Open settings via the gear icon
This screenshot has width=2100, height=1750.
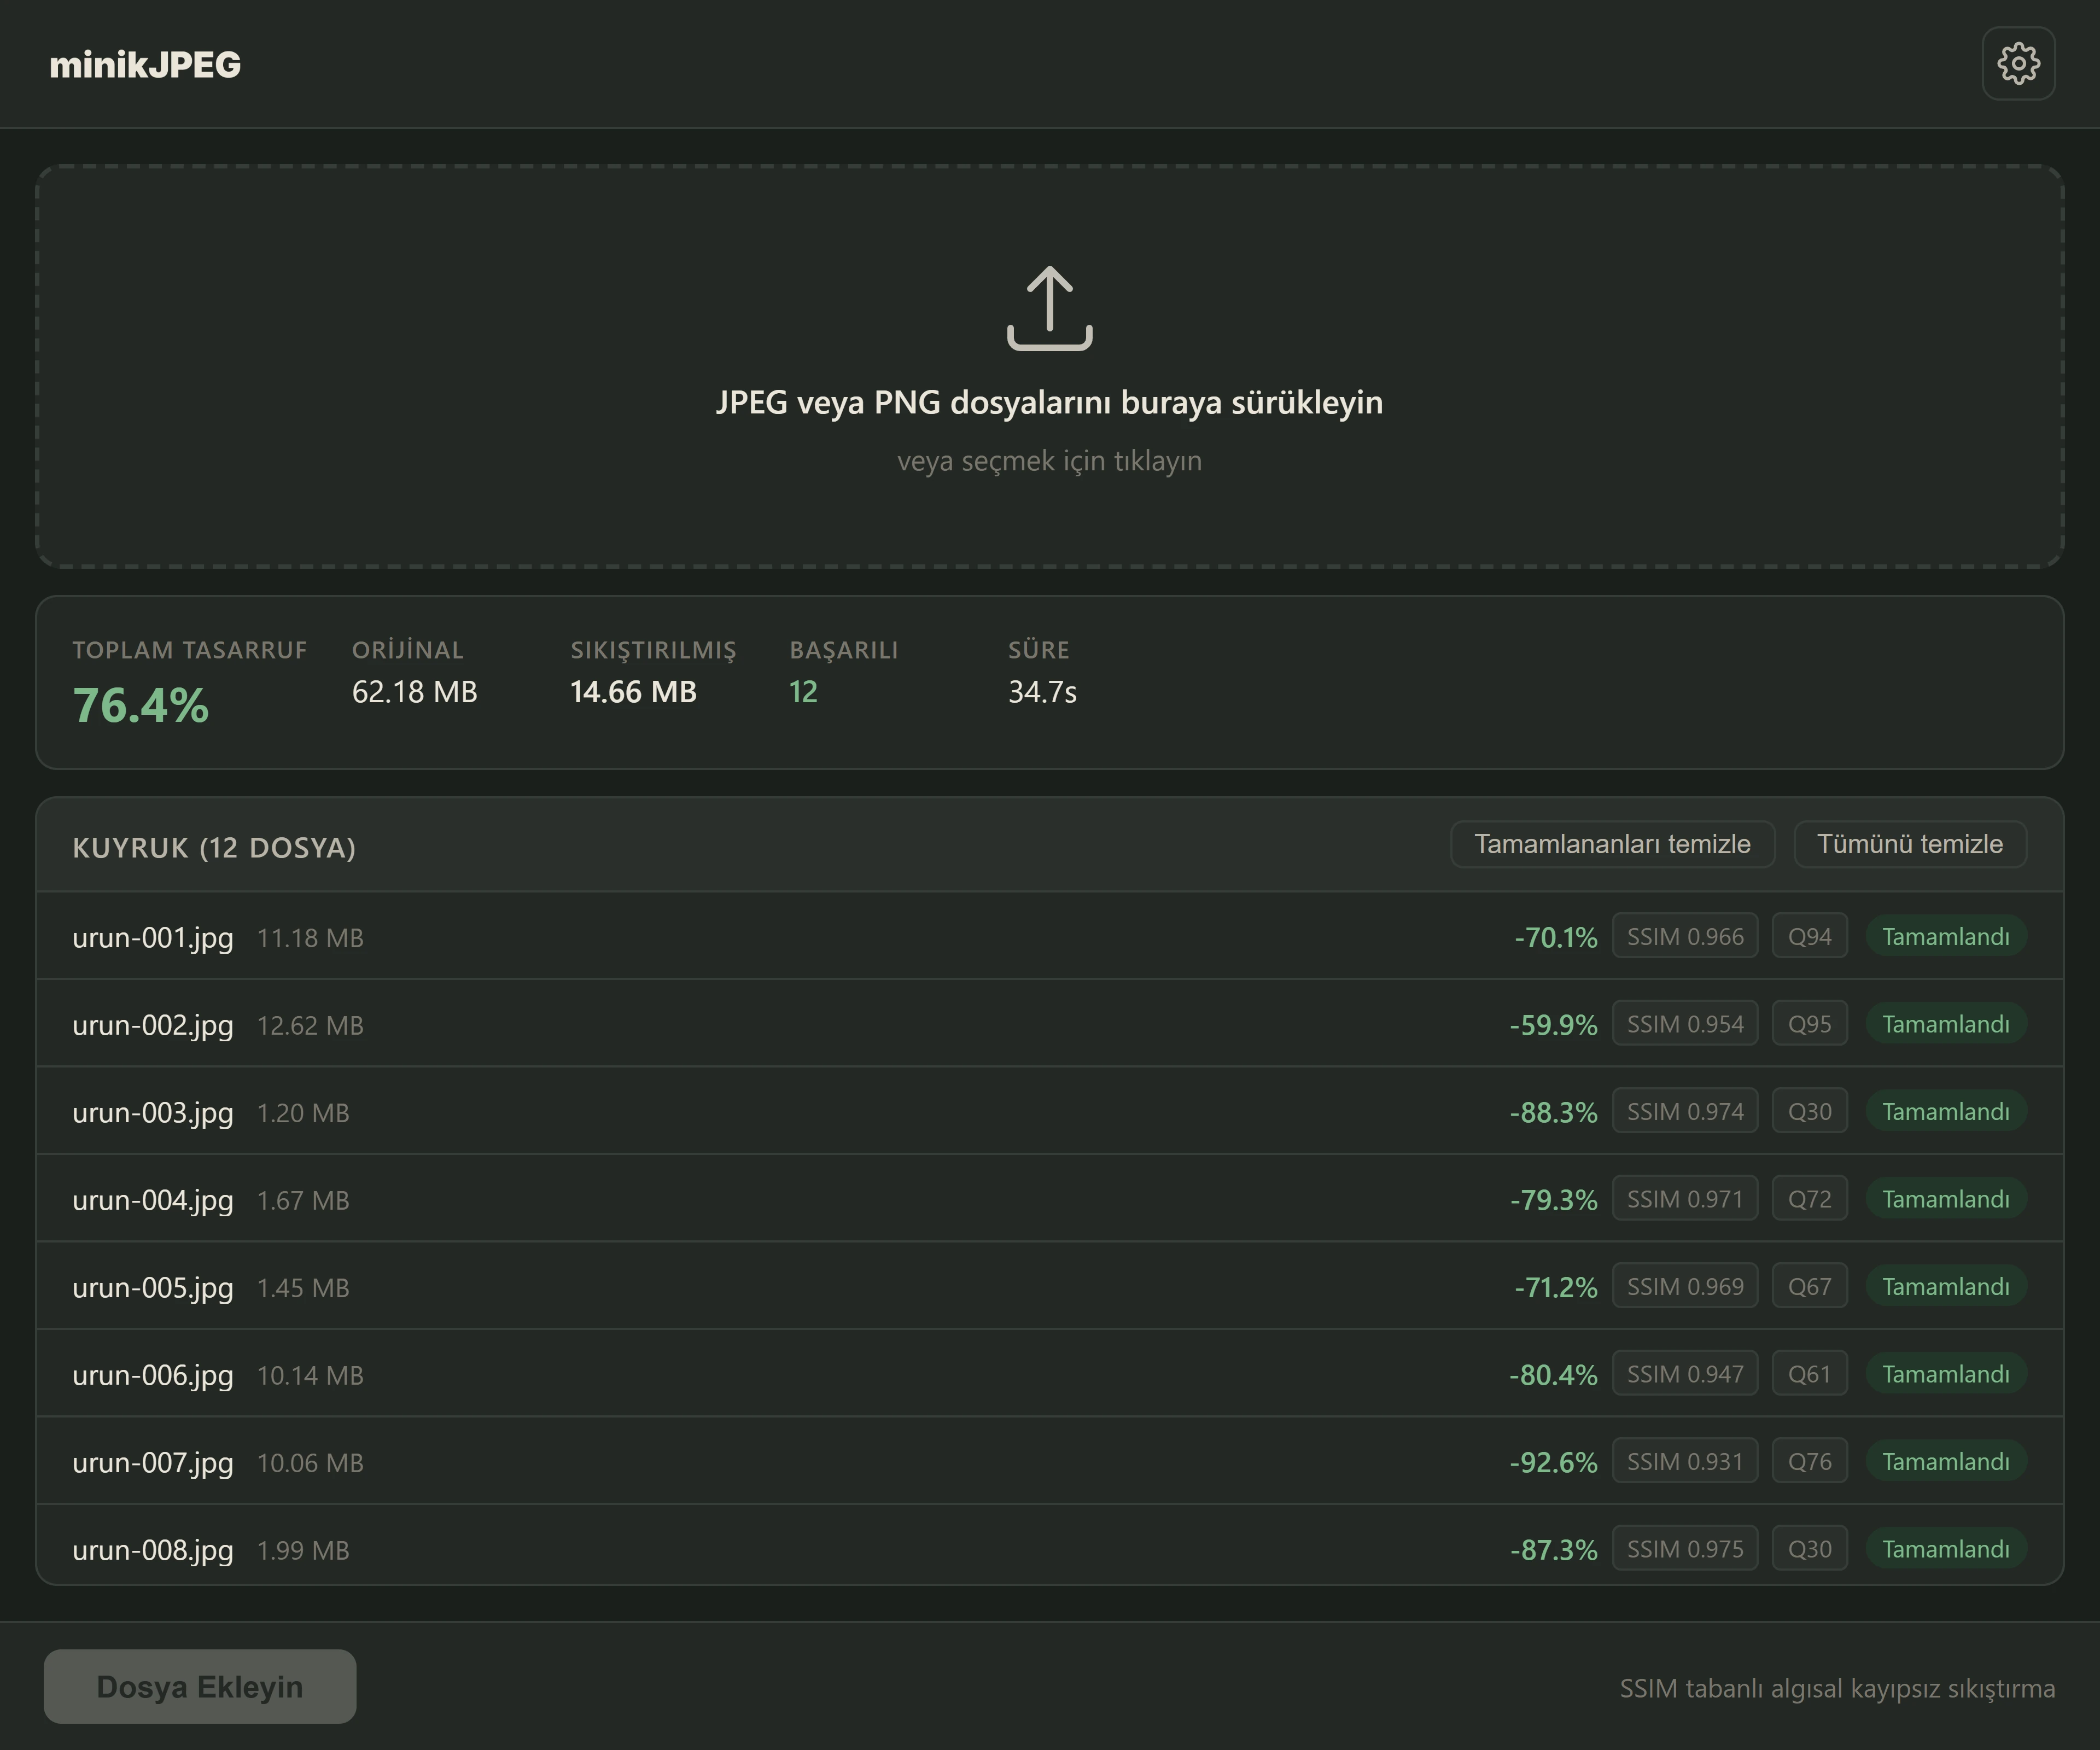(x=2018, y=63)
